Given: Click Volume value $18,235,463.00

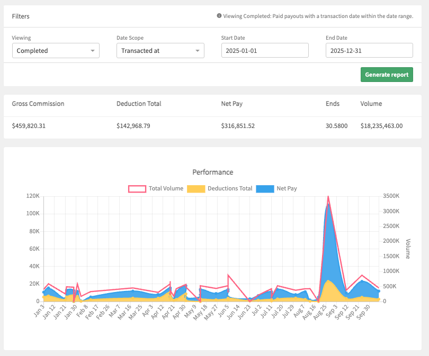Looking at the screenshot, I should [x=381, y=126].
